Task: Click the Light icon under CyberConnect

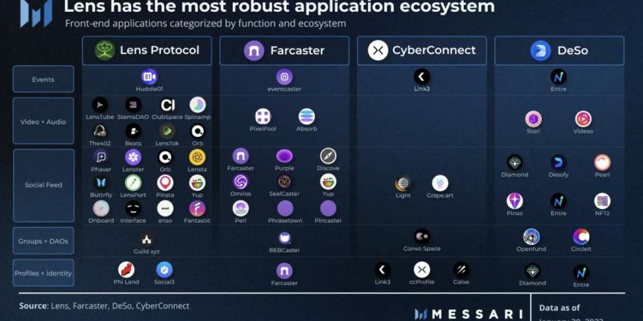Action: click(403, 184)
